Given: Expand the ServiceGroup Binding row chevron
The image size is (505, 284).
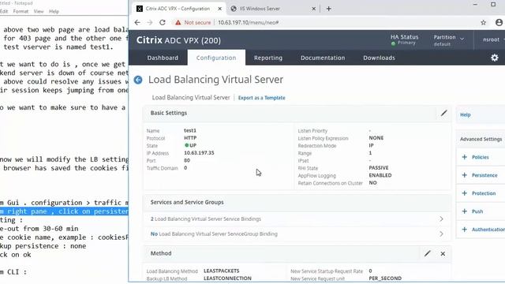Looking at the screenshot, I should [441, 234].
